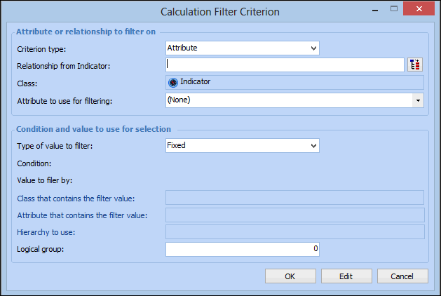Expand Attribute to use for filtering dropdown
This screenshot has width=441, height=296.
coord(419,100)
